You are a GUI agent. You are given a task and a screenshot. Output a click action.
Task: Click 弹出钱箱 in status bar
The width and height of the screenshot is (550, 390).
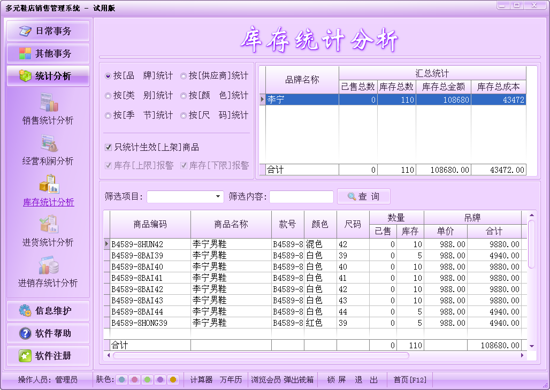299,379
